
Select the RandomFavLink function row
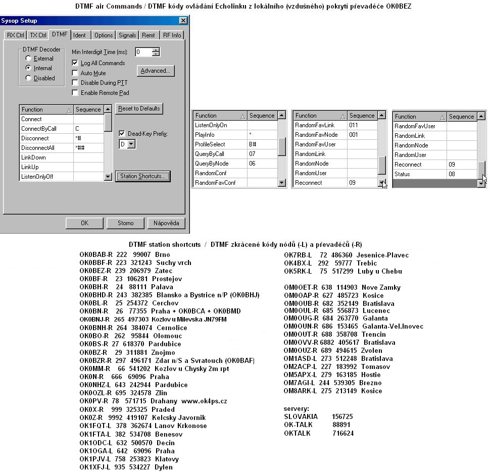coord(335,125)
